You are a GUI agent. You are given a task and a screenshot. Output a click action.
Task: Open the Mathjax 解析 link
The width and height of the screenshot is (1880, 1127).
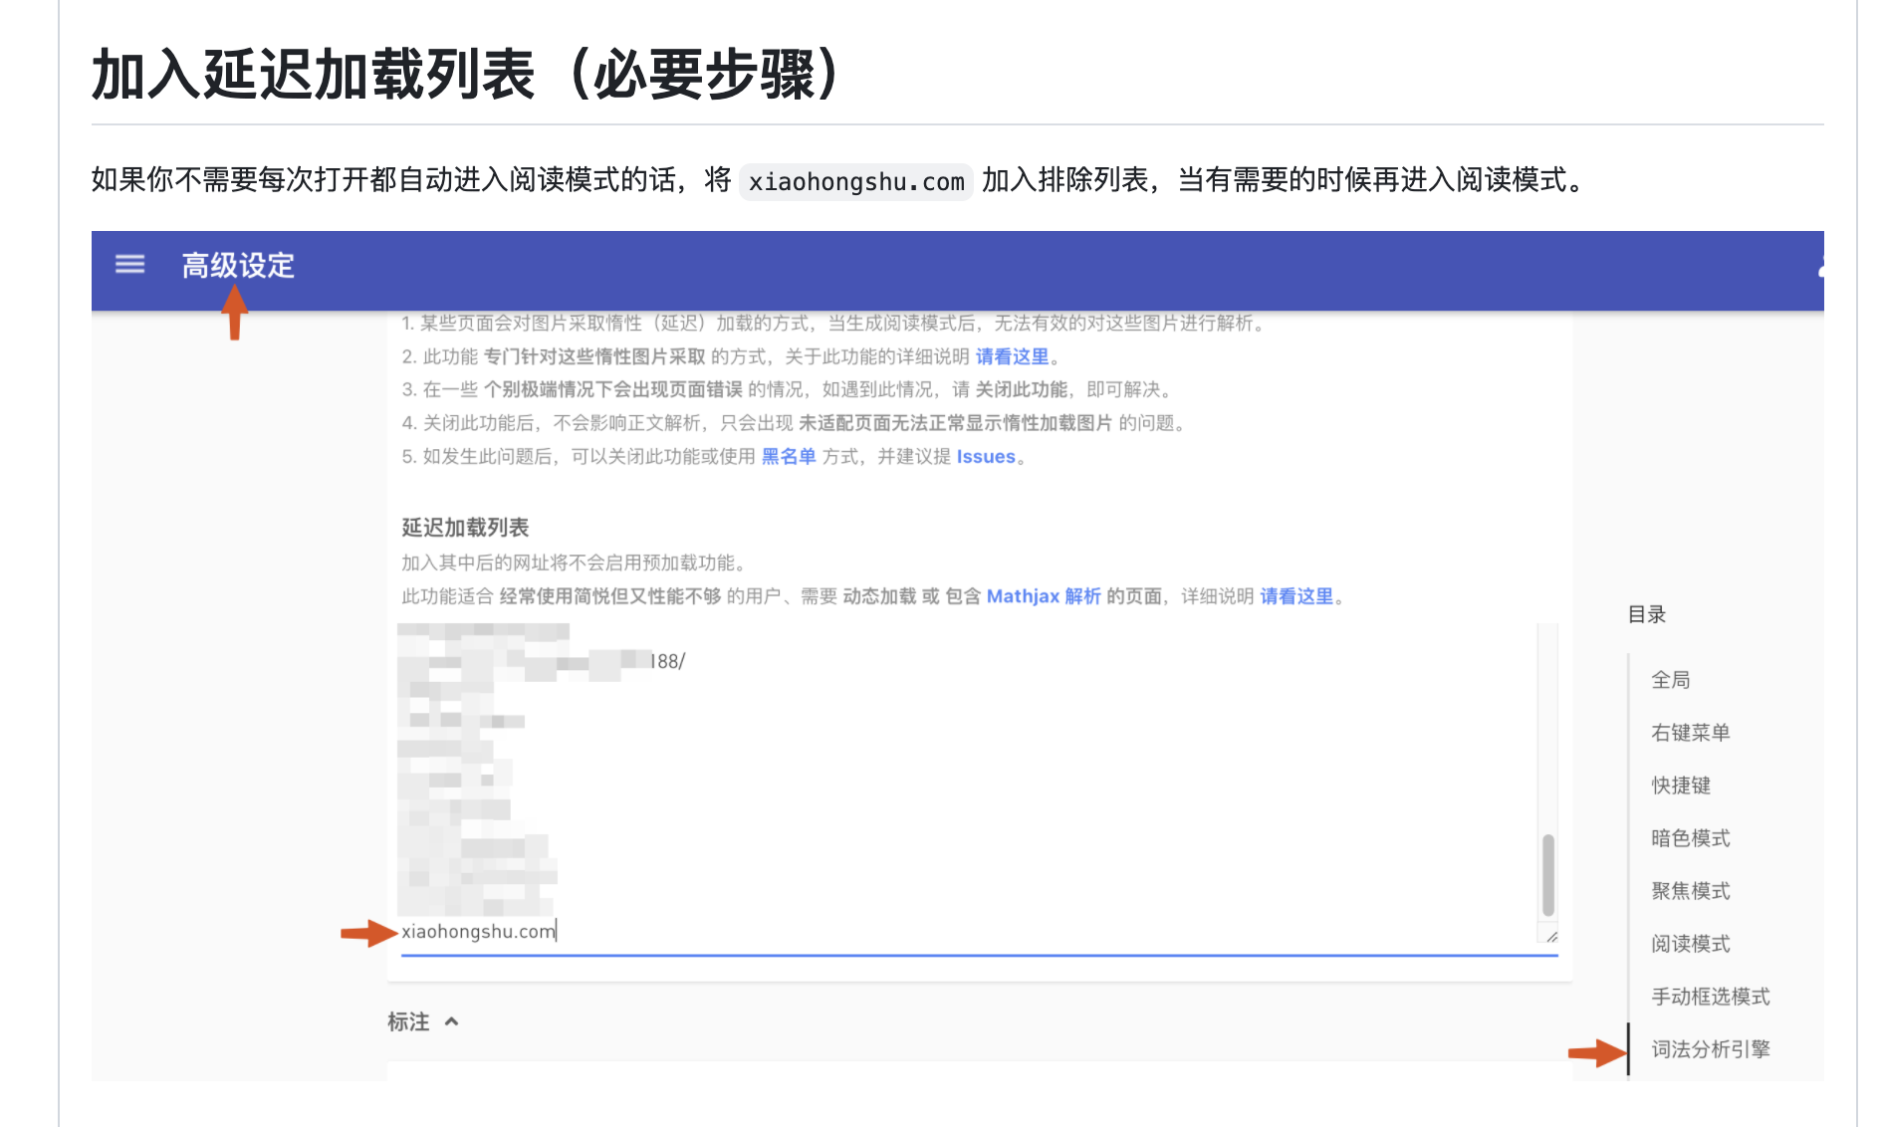[1044, 596]
